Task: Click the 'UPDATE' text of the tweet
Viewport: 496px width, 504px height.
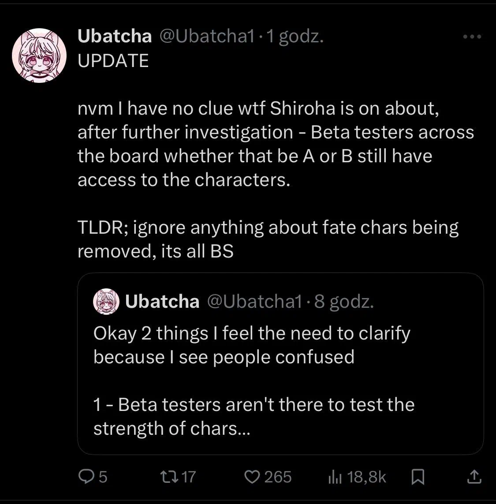Action: pos(113,61)
